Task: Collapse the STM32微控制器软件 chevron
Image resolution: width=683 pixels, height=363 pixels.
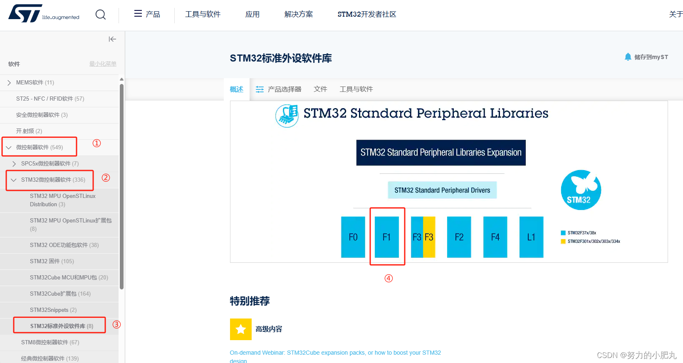Action: point(14,180)
